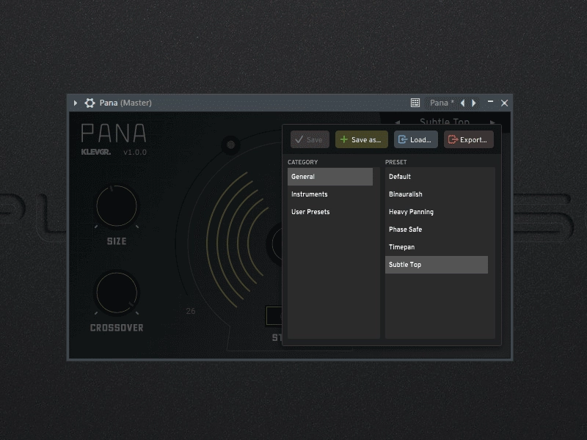Choose the Heavy Panning preset
Viewport: 587px width, 440px height.
pos(437,212)
